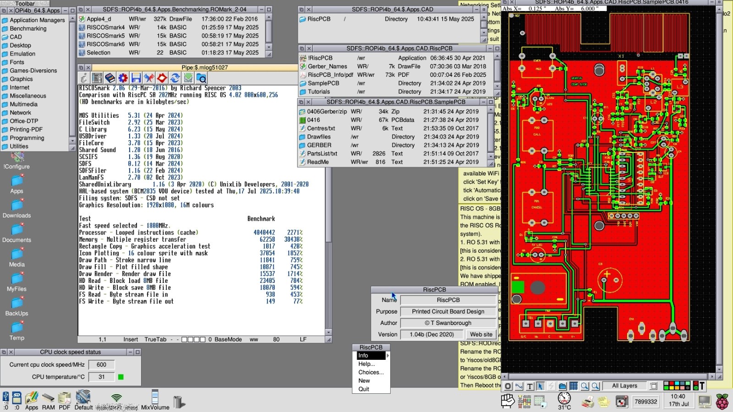
Task: Select the track drawing tool in RiscPCB
Action: pyautogui.click(x=519, y=386)
